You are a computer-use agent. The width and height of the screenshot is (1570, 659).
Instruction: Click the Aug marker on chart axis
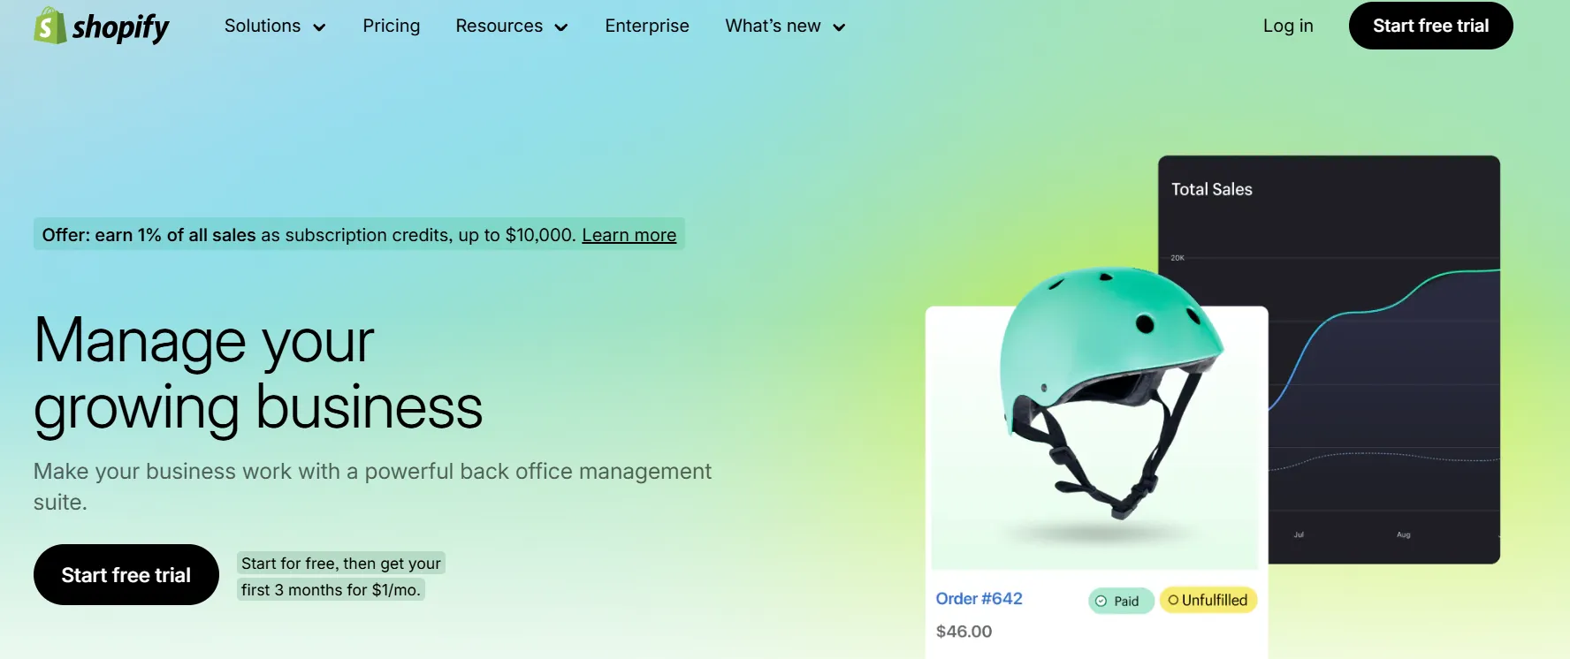tap(1403, 534)
